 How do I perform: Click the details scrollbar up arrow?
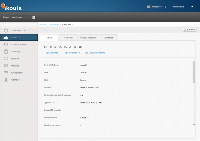pos(194,61)
